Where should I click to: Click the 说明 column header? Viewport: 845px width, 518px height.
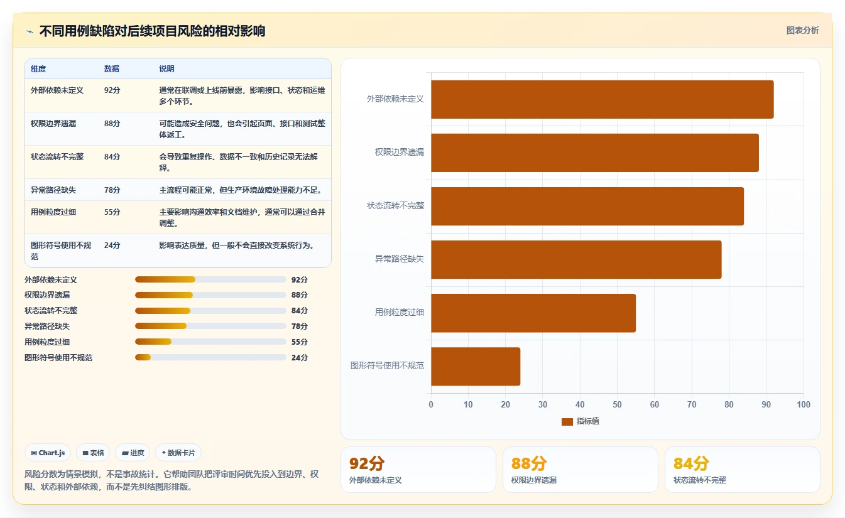(167, 69)
